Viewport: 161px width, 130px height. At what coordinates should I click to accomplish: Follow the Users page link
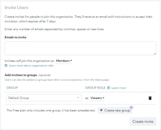pos(99,80)
